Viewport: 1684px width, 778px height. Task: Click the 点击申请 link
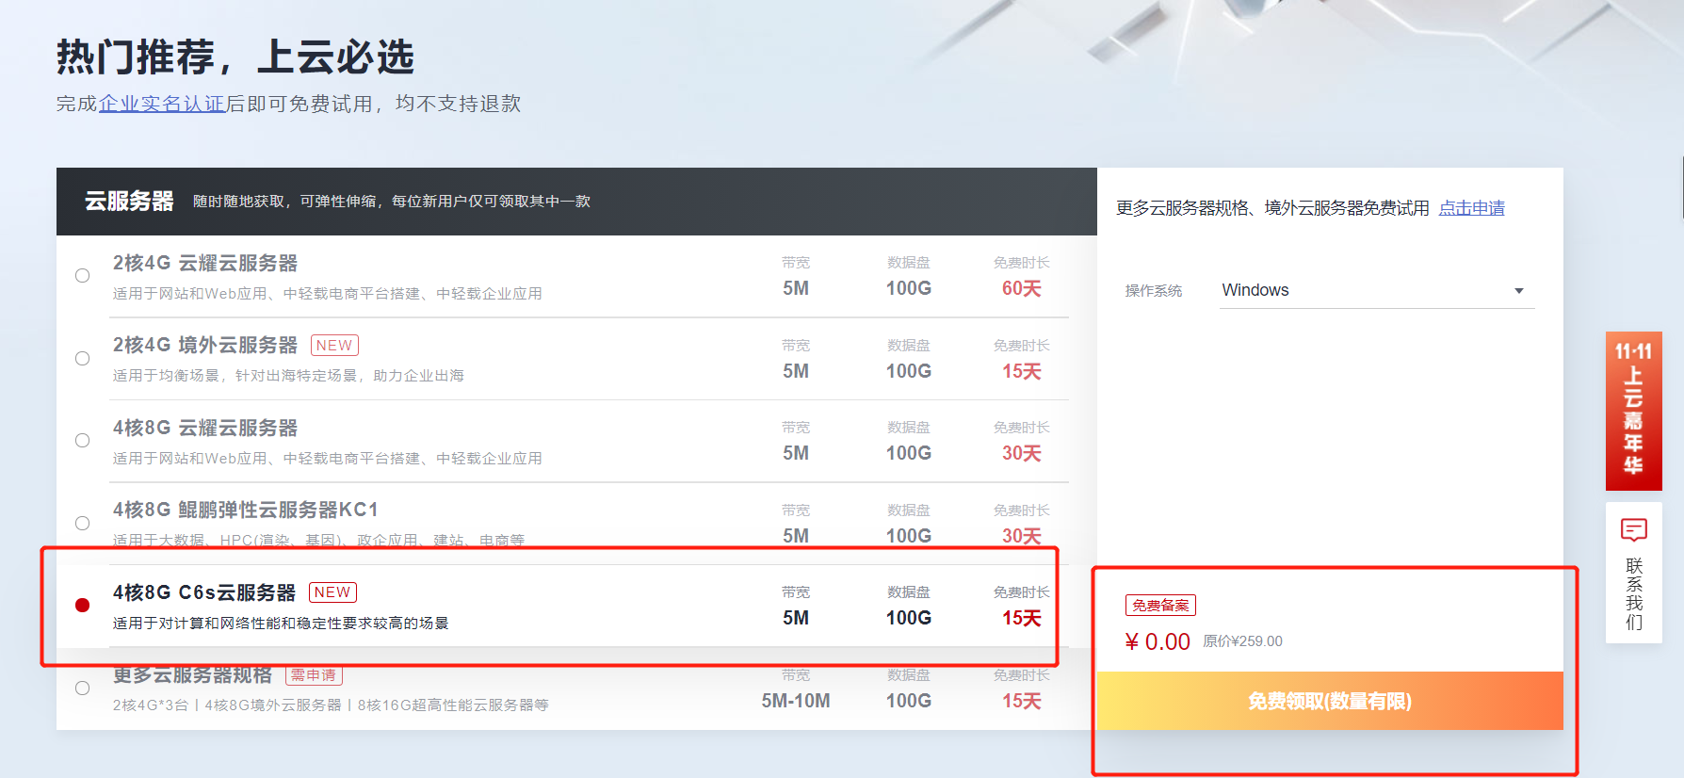[x=1471, y=208]
